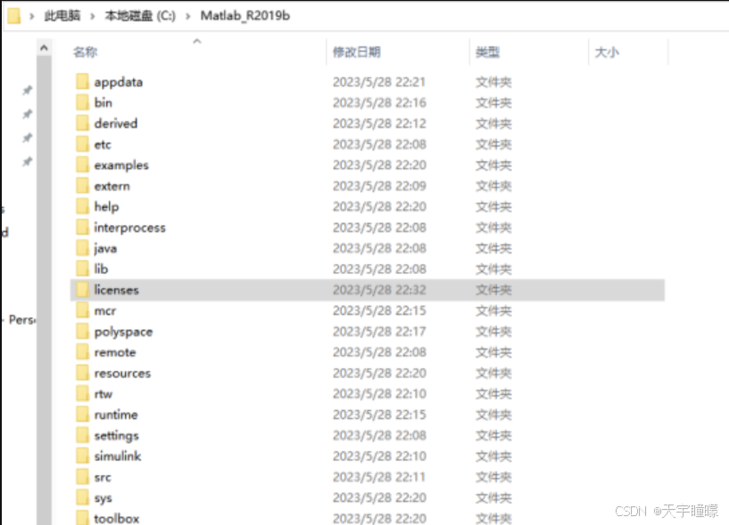Select the src folder icon
Image resolution: width=729 pixels, height=525 pixels.
[82, 477]
